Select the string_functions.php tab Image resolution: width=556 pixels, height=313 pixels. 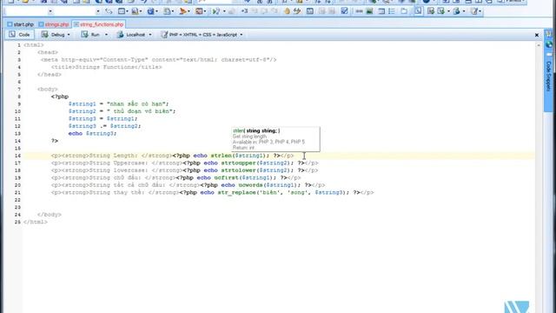[98, 24]
